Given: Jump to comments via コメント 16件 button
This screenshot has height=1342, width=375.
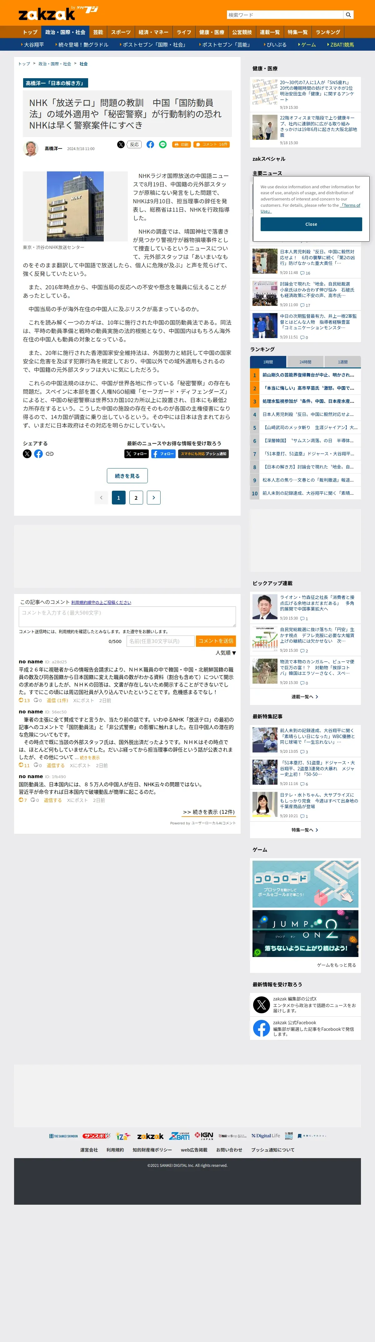Looking at the screenshot, I should coord(212,144).
